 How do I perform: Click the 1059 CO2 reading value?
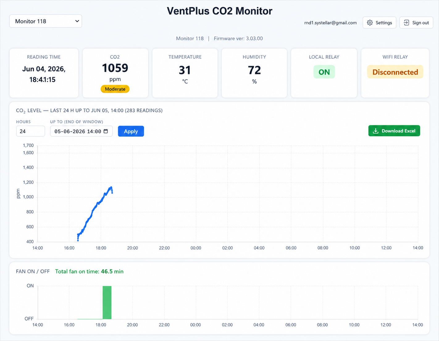click(x=115, y=68)
